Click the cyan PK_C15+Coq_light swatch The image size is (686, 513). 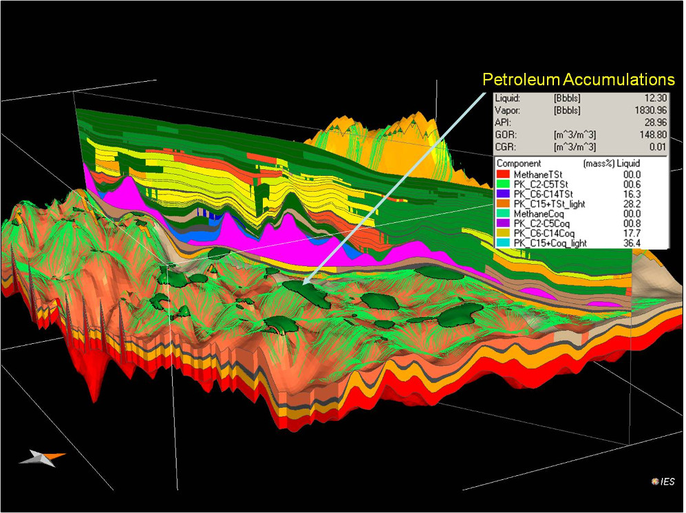(503, 243)
